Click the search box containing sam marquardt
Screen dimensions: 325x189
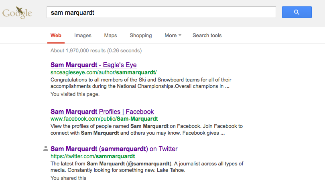pos(161,12)
